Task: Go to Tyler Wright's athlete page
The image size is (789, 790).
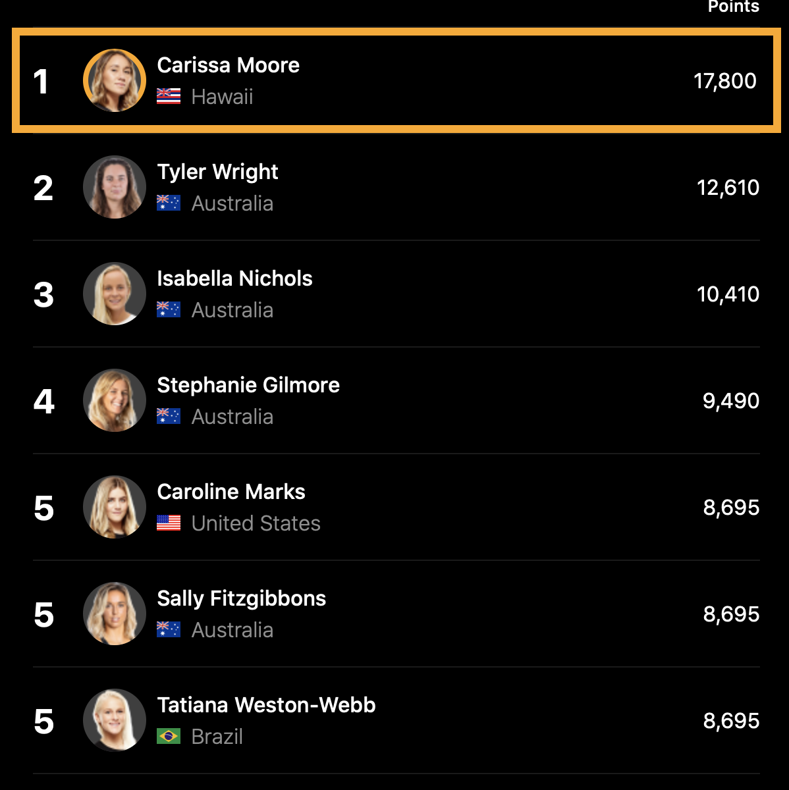Action: point(217,172)
